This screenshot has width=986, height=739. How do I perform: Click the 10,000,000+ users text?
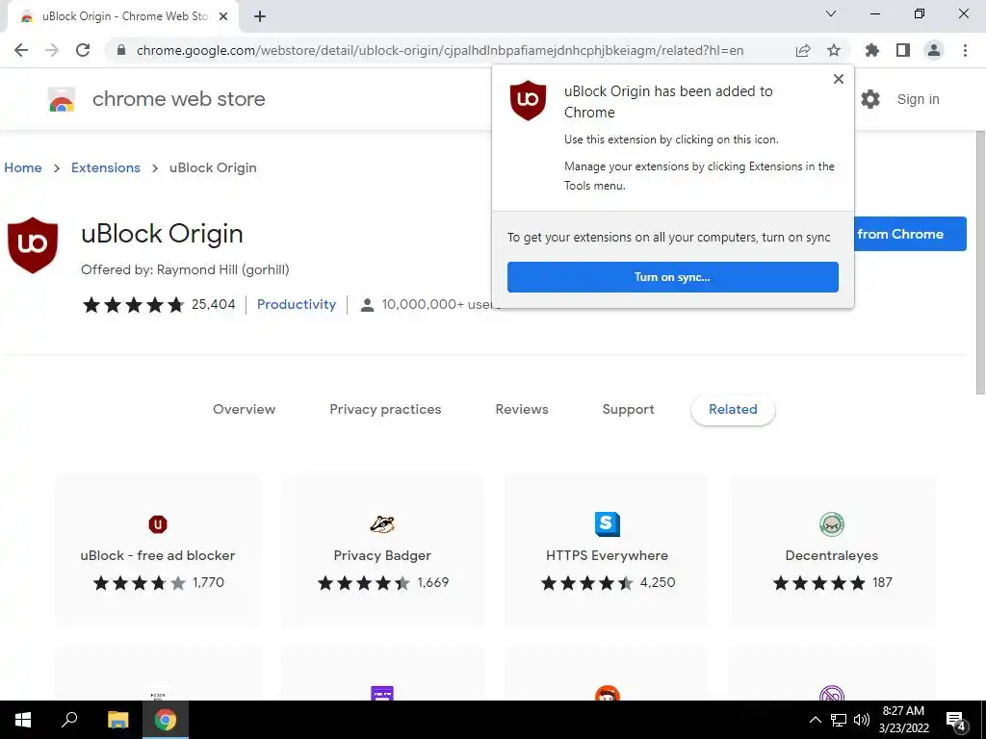point(440,304)
